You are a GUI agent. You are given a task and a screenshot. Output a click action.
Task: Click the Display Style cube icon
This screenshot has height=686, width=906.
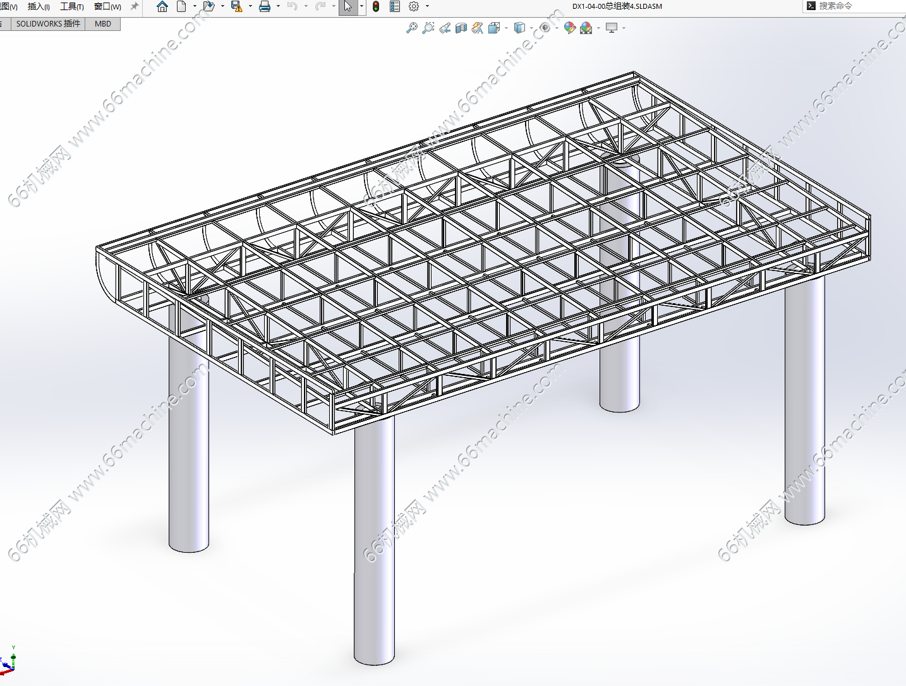[519, 28]
